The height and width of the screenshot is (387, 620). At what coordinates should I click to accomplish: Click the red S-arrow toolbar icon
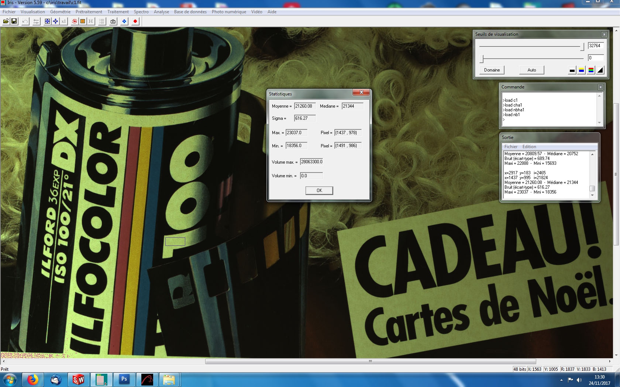pos(75,21)
